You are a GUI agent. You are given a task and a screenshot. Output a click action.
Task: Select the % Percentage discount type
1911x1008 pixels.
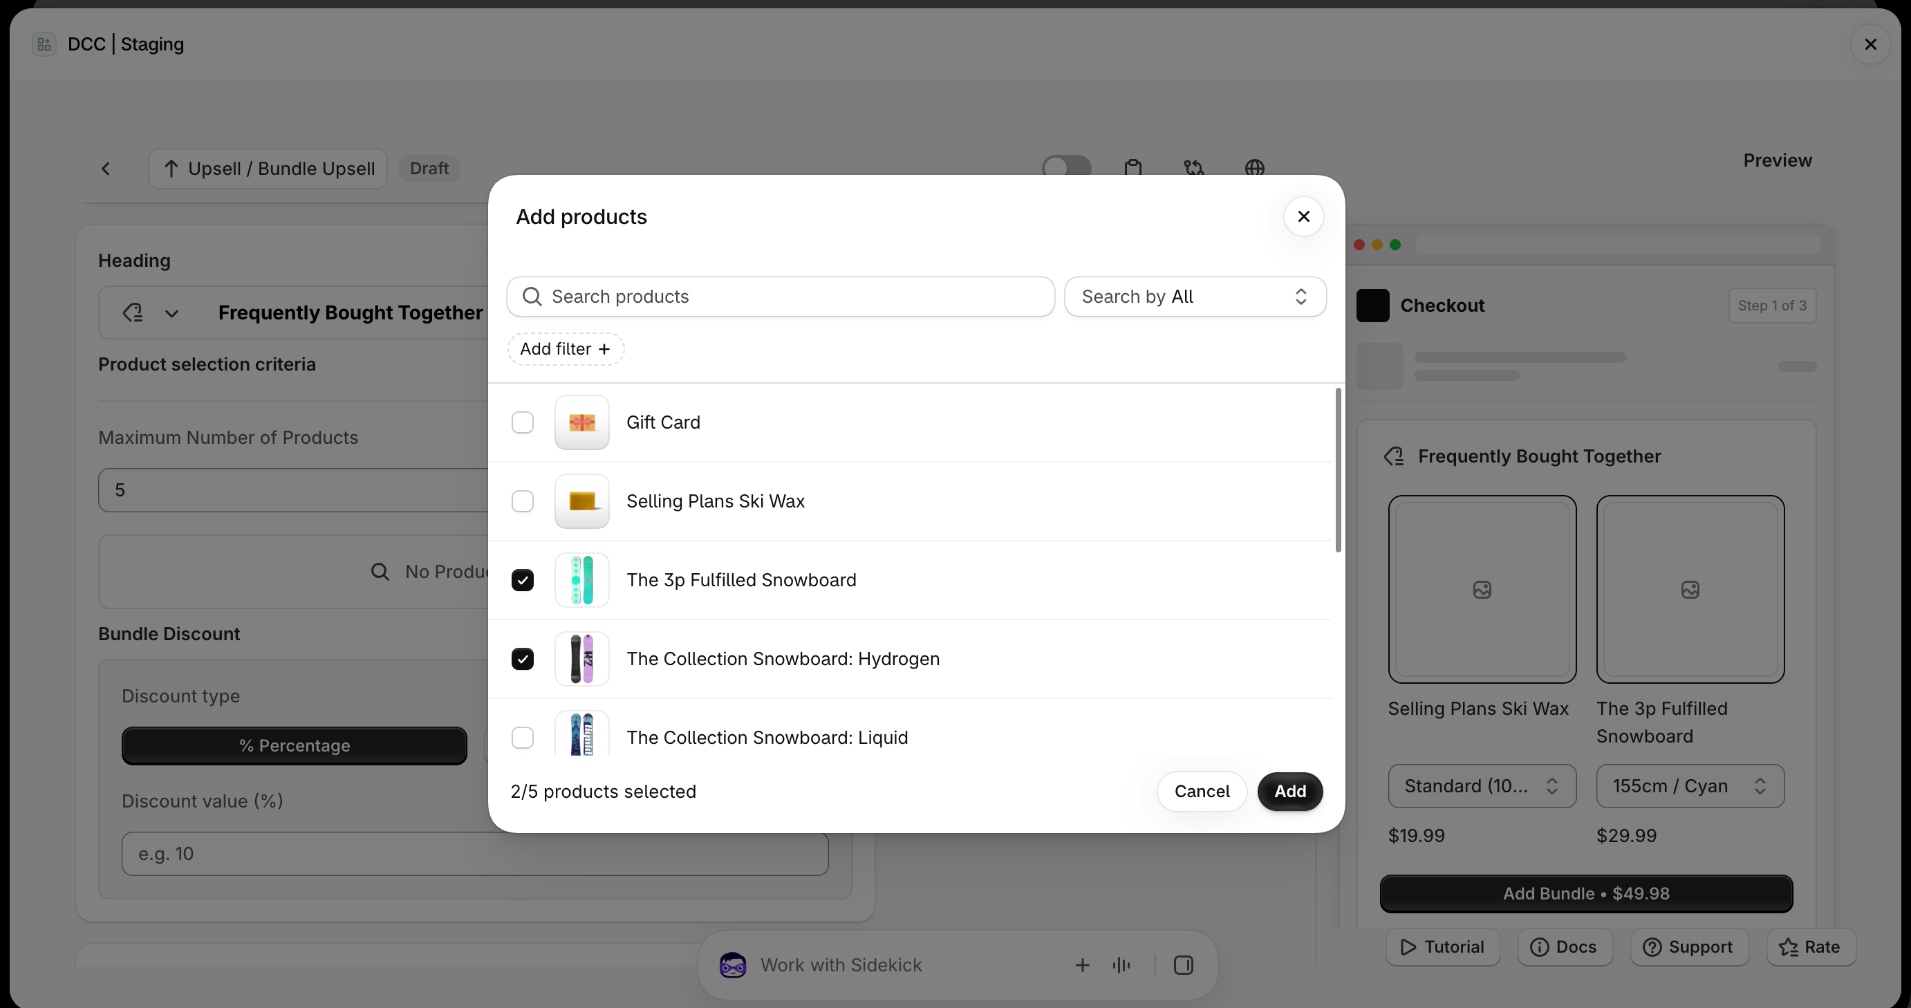(x=295, y=745)
